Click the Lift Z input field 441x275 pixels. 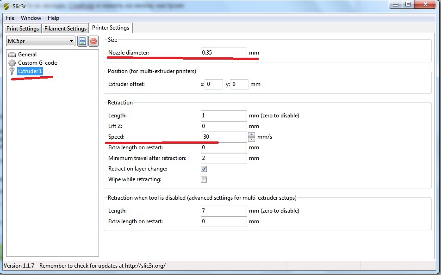pyautogui.click(x=224, y=126)
